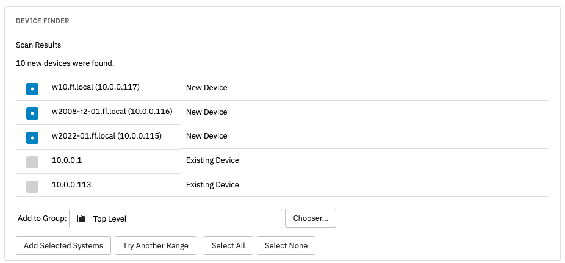
Task: Click the Device Finder panel heading
Action: coord(43,21)
